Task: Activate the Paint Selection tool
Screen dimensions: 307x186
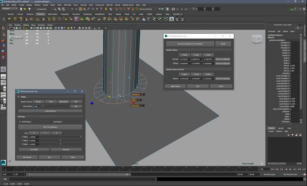Action: tap(3, 40)
